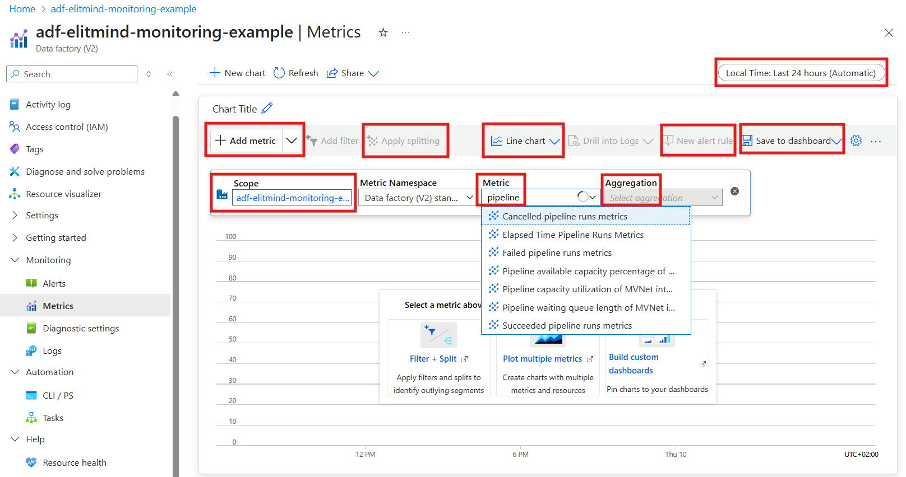Open the Add metric dropdown arrow
Viewport: 906px width, 477px height.
click(x=292, y=141)
